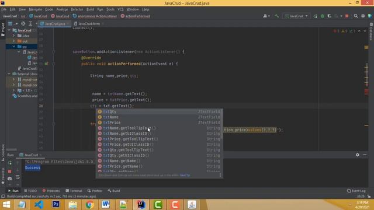Screen dimensions: 374x210
Task: Open the dropdown arrow beside the greyed-out run action
Action: click(341, 16)
